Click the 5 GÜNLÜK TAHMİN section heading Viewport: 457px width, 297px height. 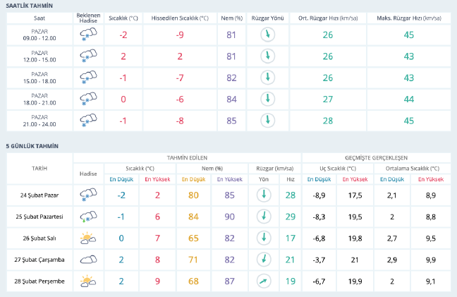click(32, 146)
